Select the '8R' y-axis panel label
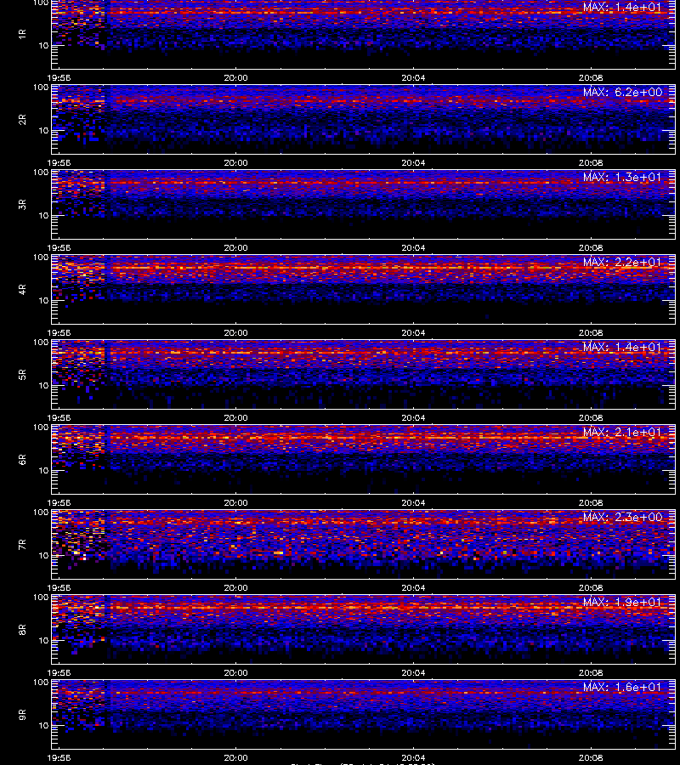The height and width of the screenshot is (765, 680). tap(22, 629)
